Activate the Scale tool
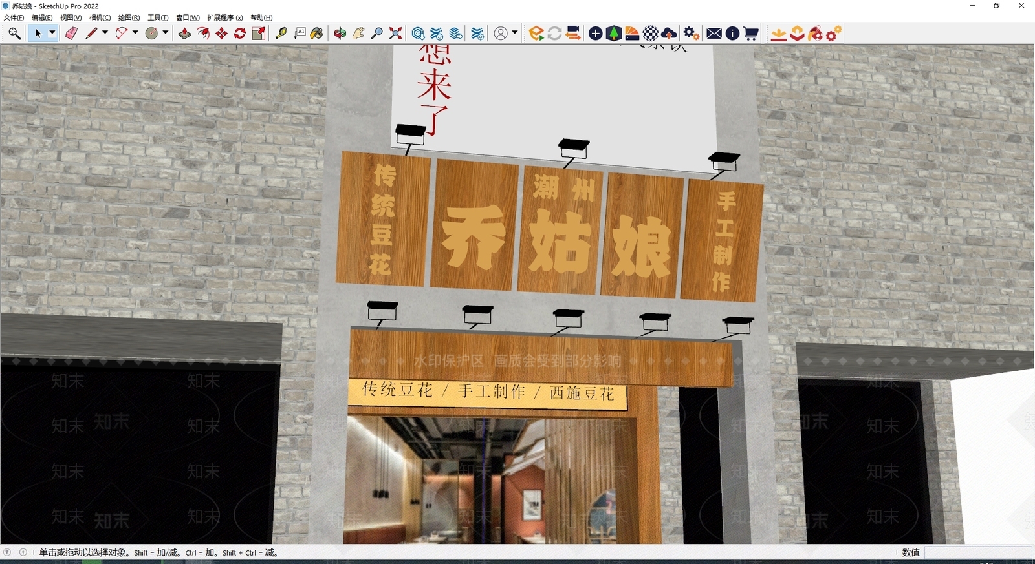Image resolution: width=1035 pixels, height=564 pixels. click(x=259, y=34)
